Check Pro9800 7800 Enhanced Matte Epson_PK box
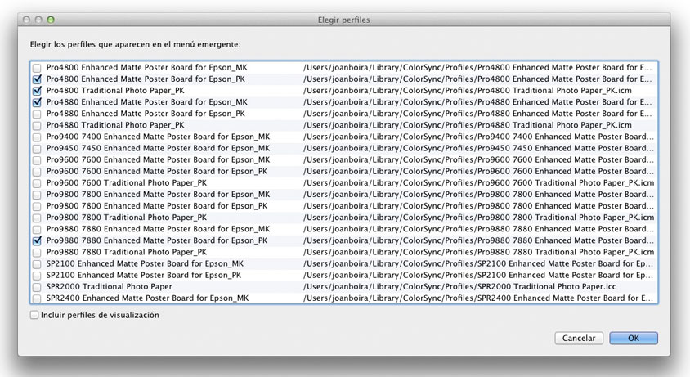This screenshot has width=690, height=377. click(x=37, y=206)
